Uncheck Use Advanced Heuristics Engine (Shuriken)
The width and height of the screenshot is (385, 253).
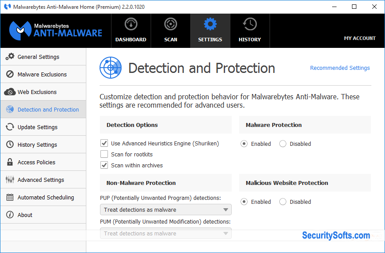point(104,143)
